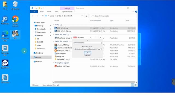Open OneDrive in the navigation pane
Screen dimensions: 175x98
pos(39,53)
